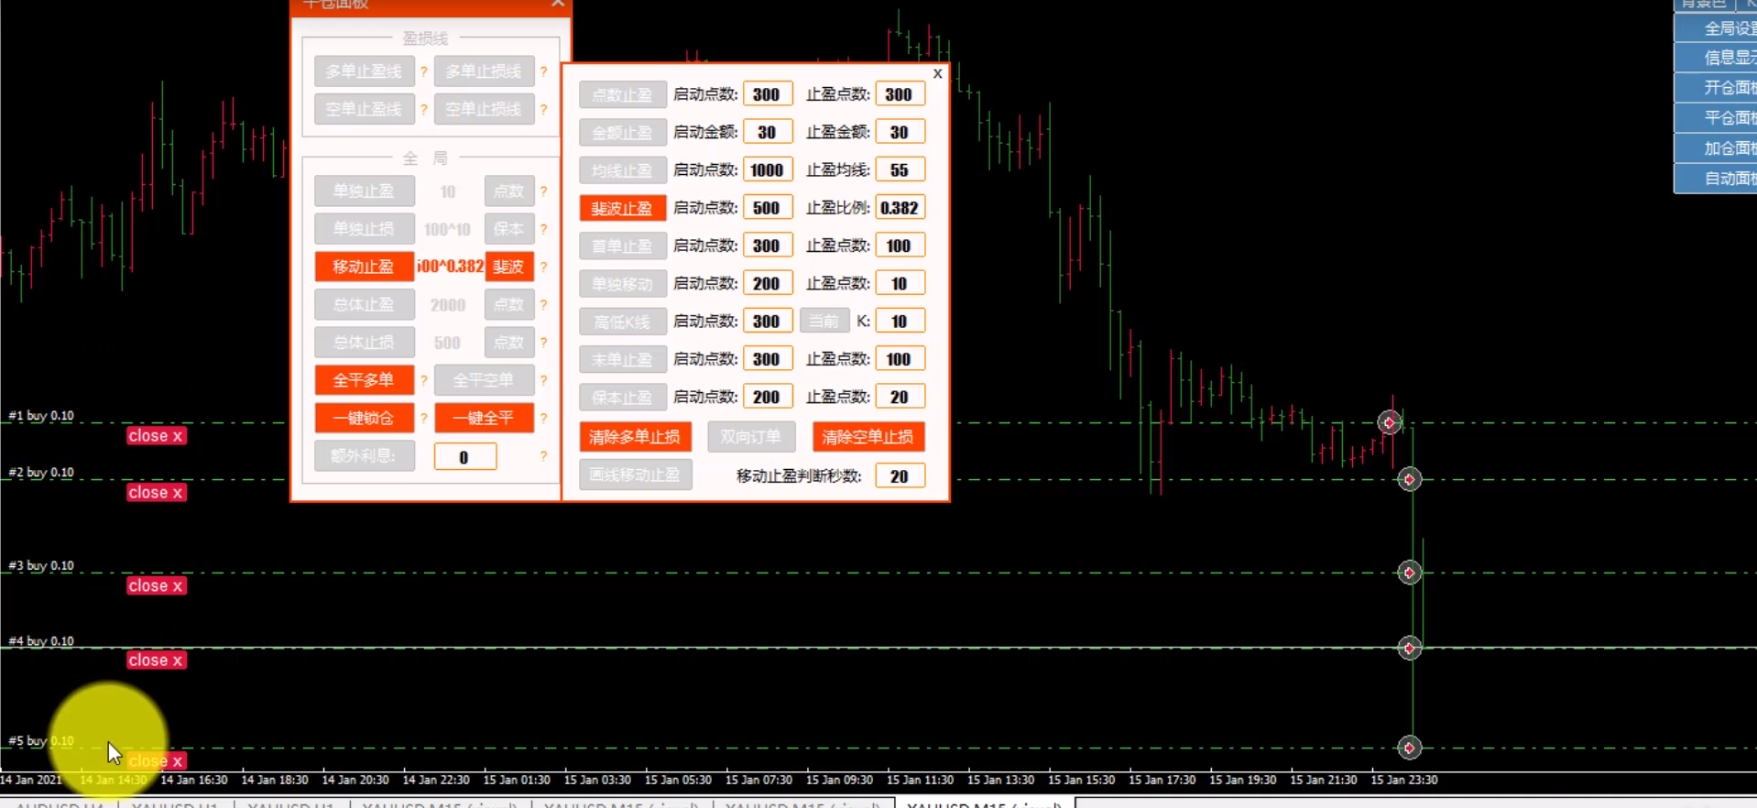Enable the 点数止盈 mode
Image resolution: width=1757 pixels, height=808 pixels.
pyautogui.click(x=622, y=94)
